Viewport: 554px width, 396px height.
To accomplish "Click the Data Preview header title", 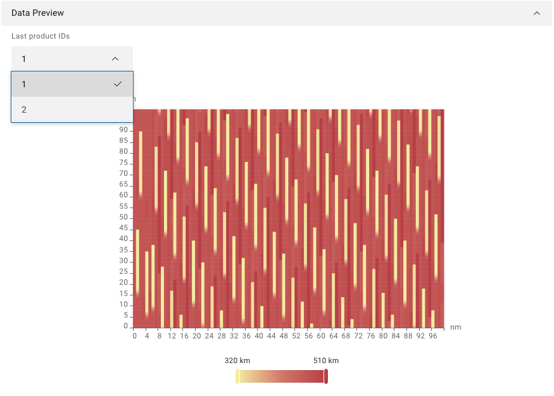I will 37,13.
